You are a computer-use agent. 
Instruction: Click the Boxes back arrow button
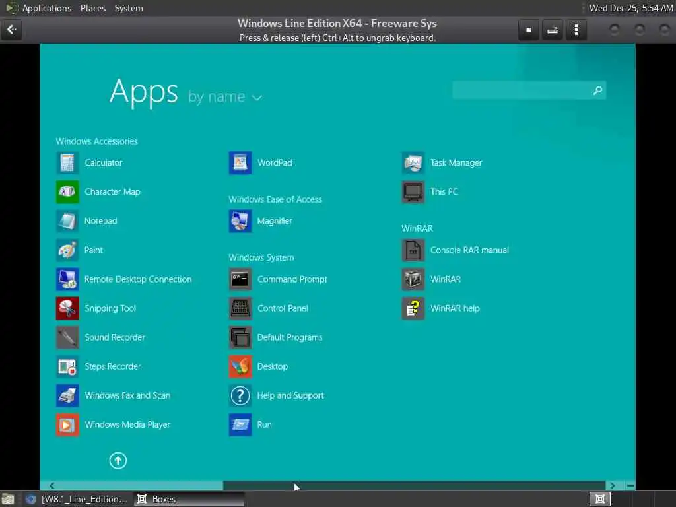click(x=11, y=30)
